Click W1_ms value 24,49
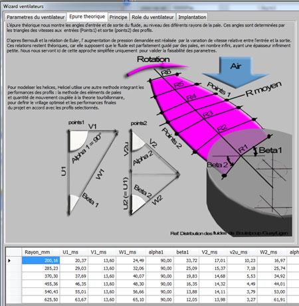Screen dimensions: 299x306 coord(131,260)
